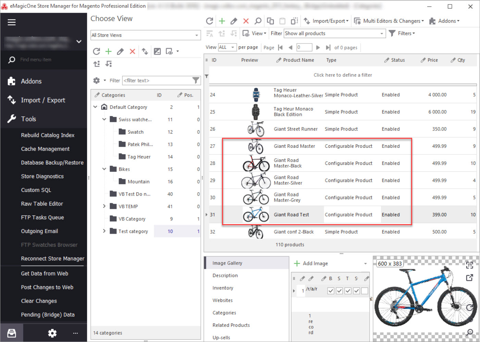Toggle Small image checkbox
480x342 pixels.
pyautogui.click(x=339, y=291)
